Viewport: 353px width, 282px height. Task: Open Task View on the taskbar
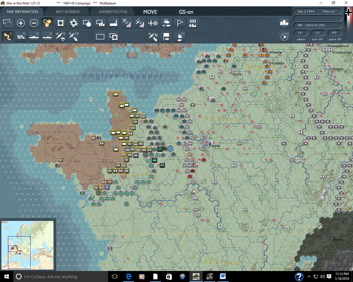click(x=115, y=276)
